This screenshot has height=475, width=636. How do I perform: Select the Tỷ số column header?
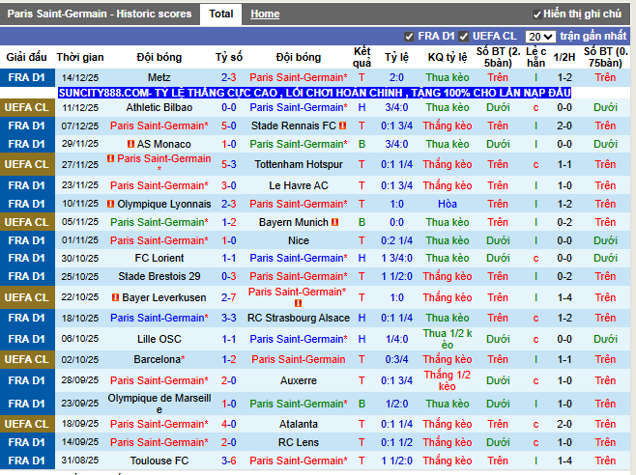tap(229, 57)
